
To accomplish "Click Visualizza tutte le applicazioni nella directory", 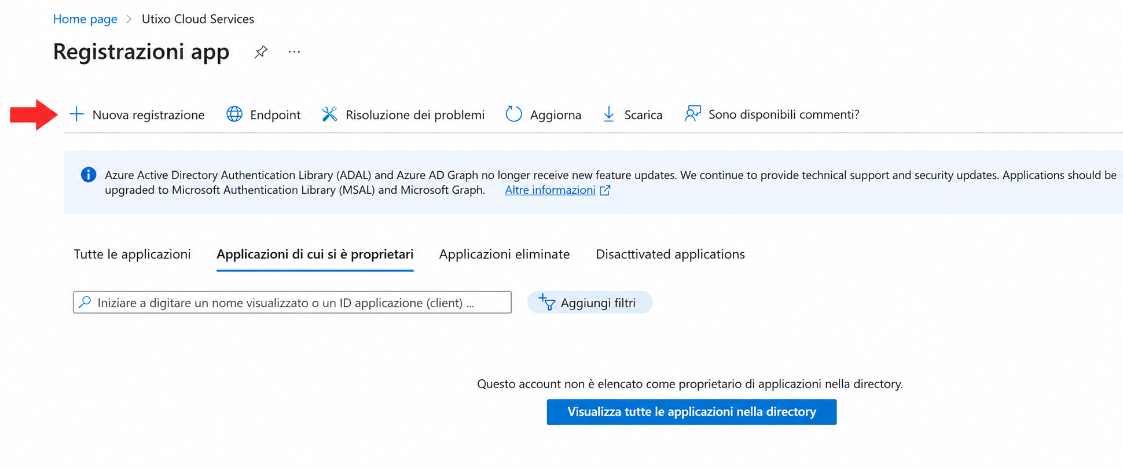I will coord(692,412).
